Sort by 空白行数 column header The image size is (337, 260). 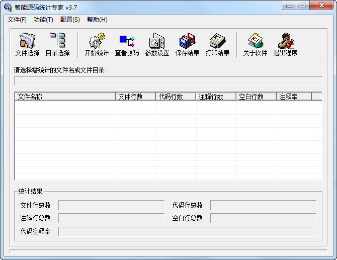(256, 97)
